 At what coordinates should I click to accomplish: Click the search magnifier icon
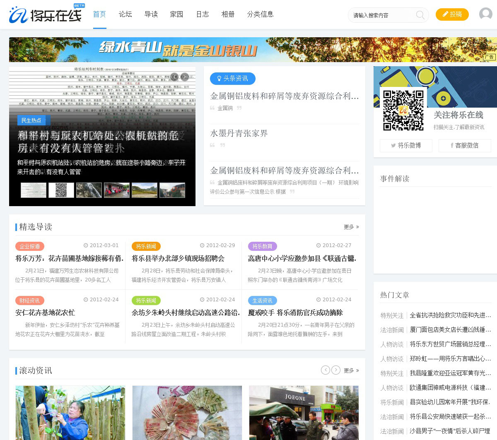[420, 15]
